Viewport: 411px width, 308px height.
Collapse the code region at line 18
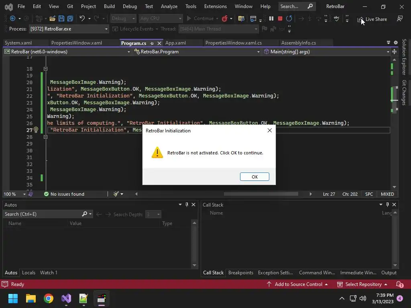(45, 69)
